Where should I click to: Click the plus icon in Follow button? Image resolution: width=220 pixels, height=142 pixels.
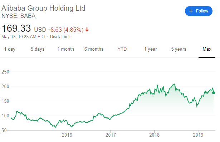coord(191,11)
